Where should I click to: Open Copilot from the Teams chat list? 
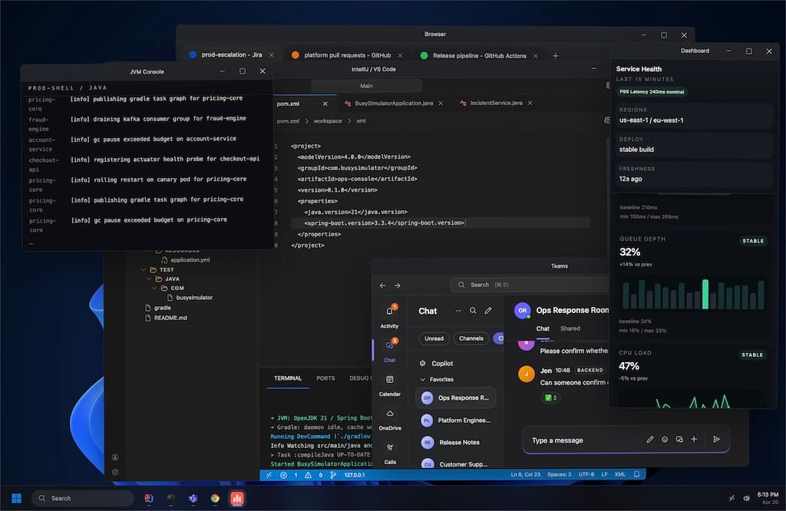[x=444, y=363]
